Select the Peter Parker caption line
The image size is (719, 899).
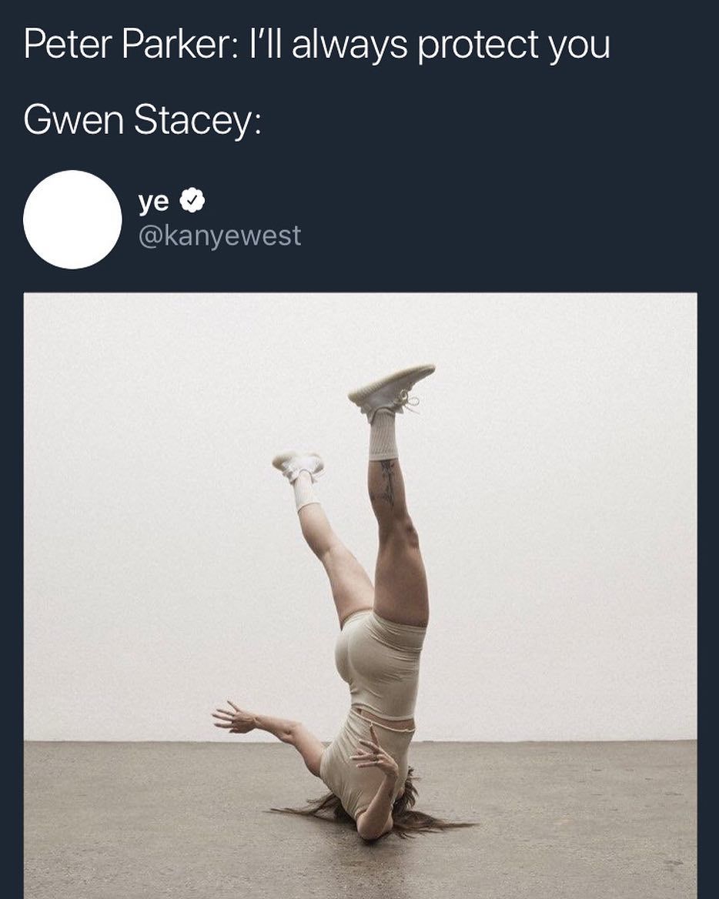pyautogui.click(x=316, y=45)
